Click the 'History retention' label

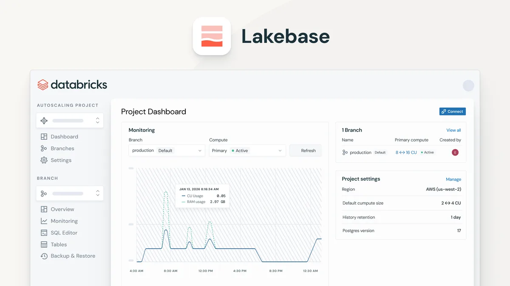coord(359,217)
